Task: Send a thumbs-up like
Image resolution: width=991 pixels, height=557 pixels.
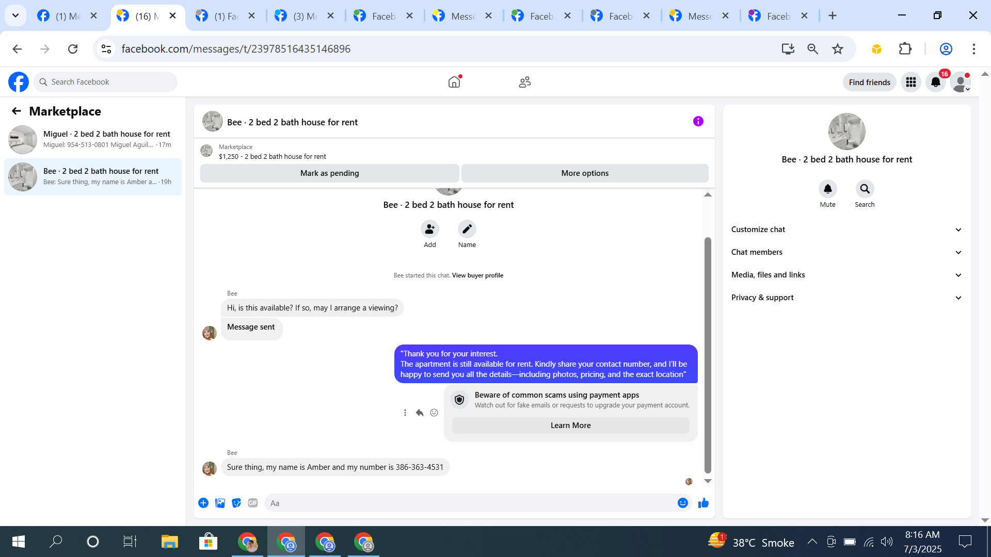Action: click(x=703, y=503)
